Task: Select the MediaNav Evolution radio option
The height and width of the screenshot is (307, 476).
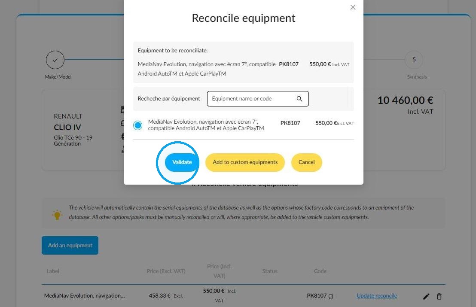Action: [137, 125]
